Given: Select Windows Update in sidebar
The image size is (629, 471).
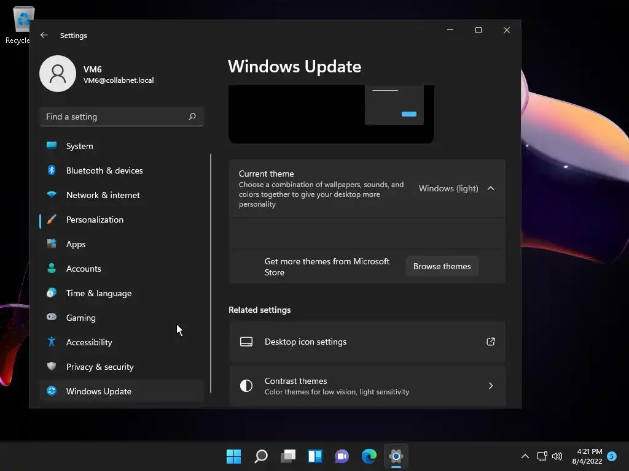Looking at the screenshot, I should click(x=122, y=391).
